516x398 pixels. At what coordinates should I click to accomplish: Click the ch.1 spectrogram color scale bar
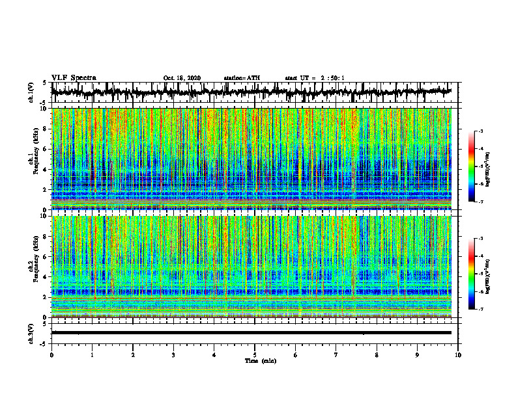coord(472,166)
